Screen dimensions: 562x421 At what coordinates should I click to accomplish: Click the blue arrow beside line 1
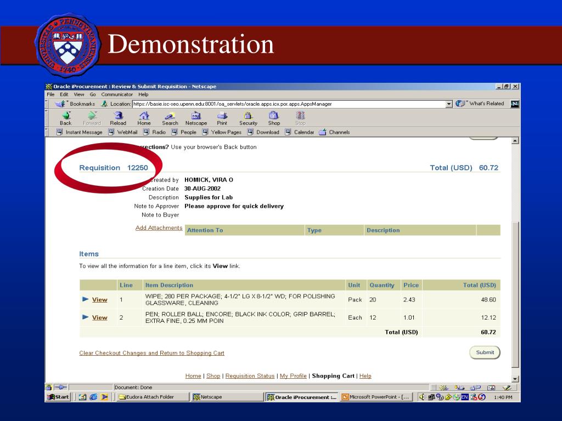(x=85, y=299)
